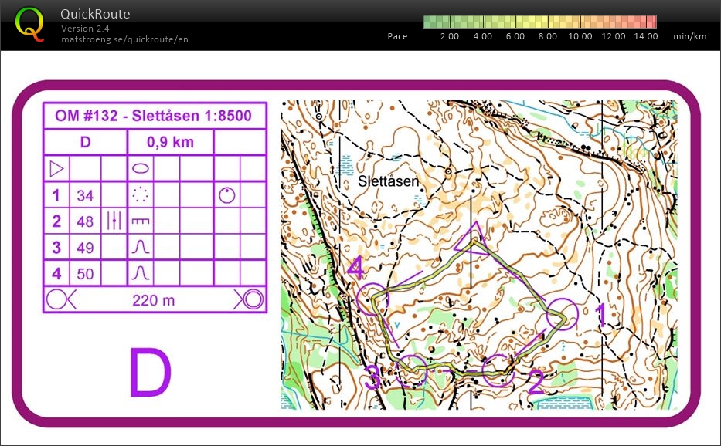
Task: Select the start triangle symbol in the description sheet
Action: click(x=56, y=167)
